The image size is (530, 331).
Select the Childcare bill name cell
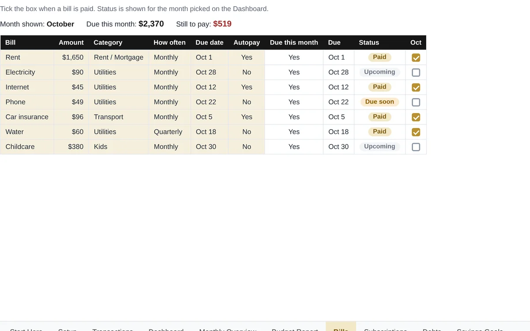(27, 147)
